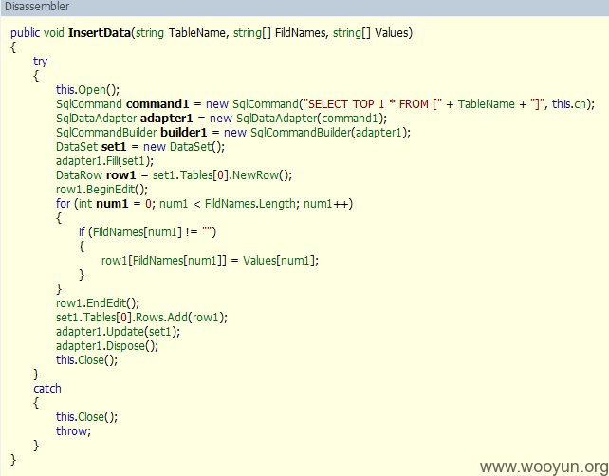Follow the cn field link in this.cn
Viewport: 609px width, 476px height.
click(x=580, y=104)
